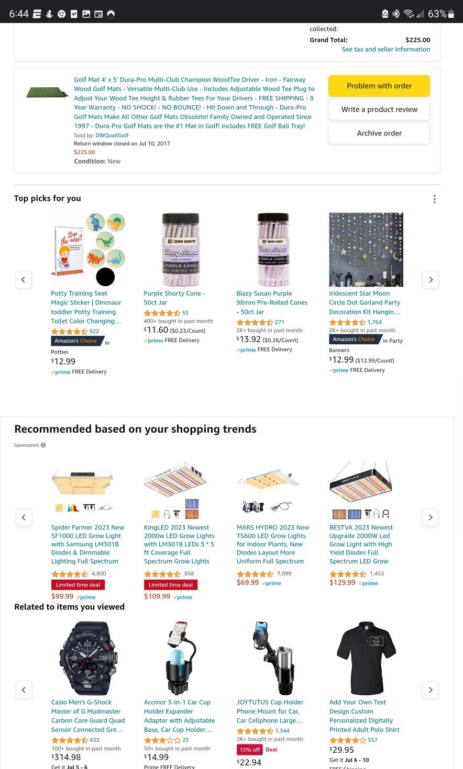Screen dimensions: 463x769
Task: Select Archive order button
Action: click(x=379, y=133)
